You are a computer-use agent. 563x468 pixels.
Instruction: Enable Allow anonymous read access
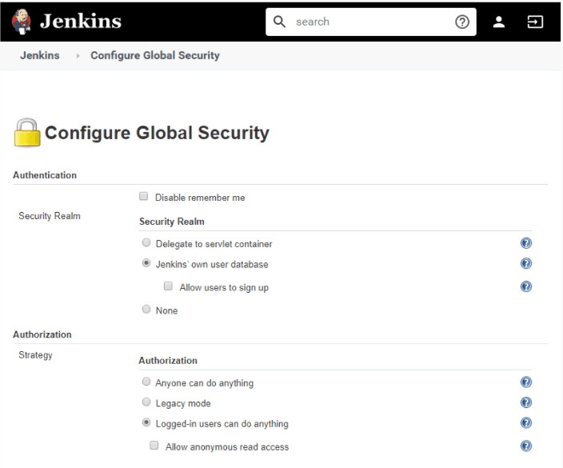tap(154, 446)
